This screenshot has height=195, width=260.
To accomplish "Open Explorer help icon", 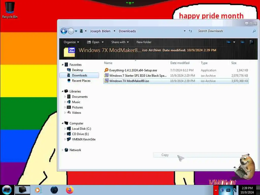I will tap(252, 42).
